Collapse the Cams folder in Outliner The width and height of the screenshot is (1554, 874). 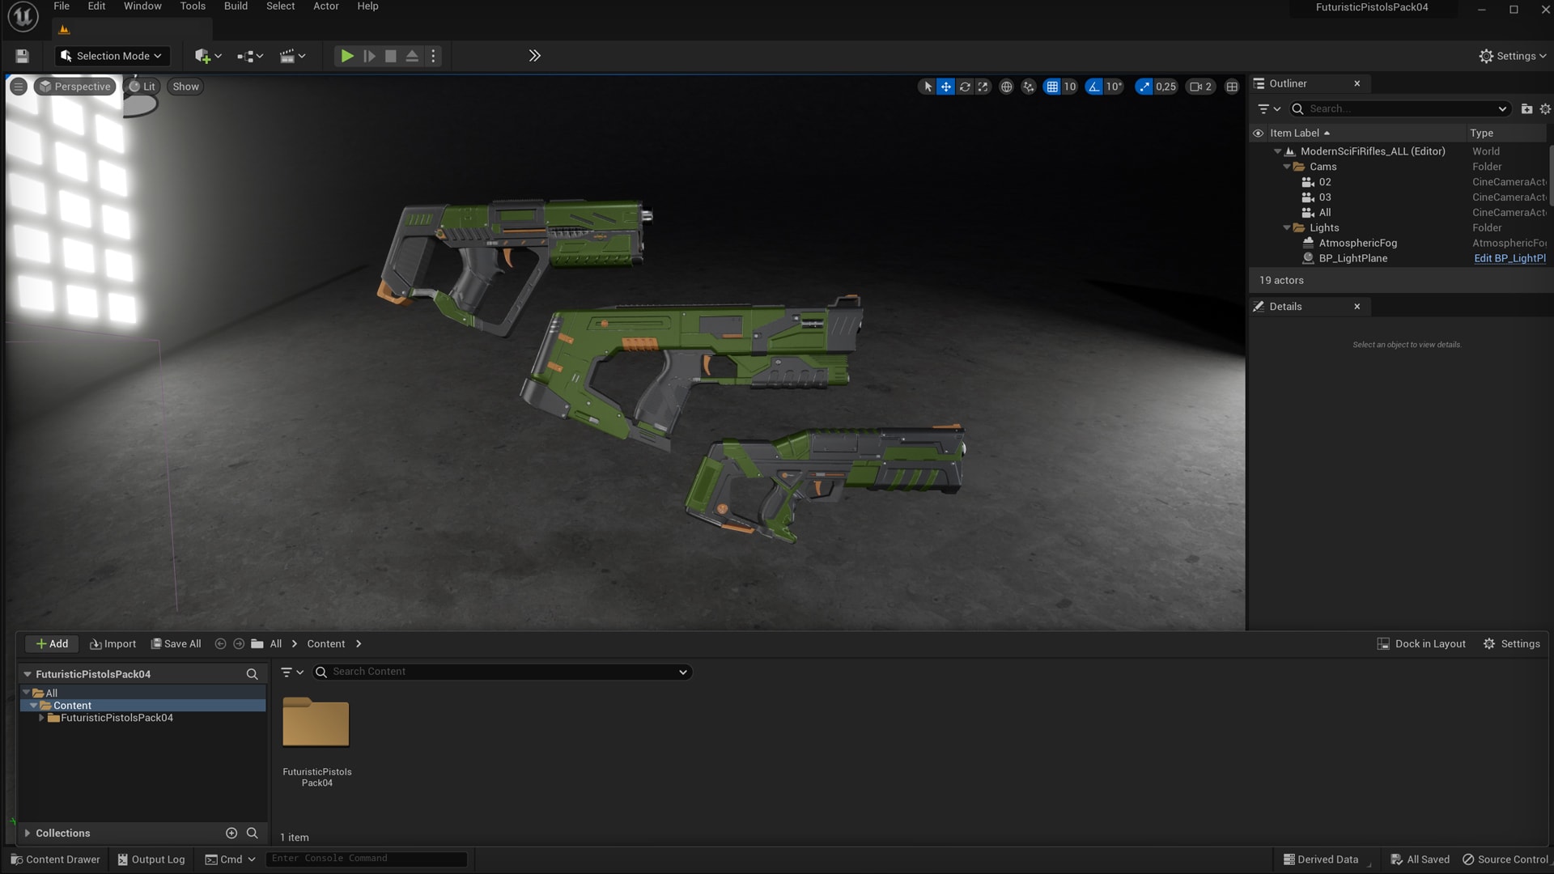click(x=1287, y=167)
